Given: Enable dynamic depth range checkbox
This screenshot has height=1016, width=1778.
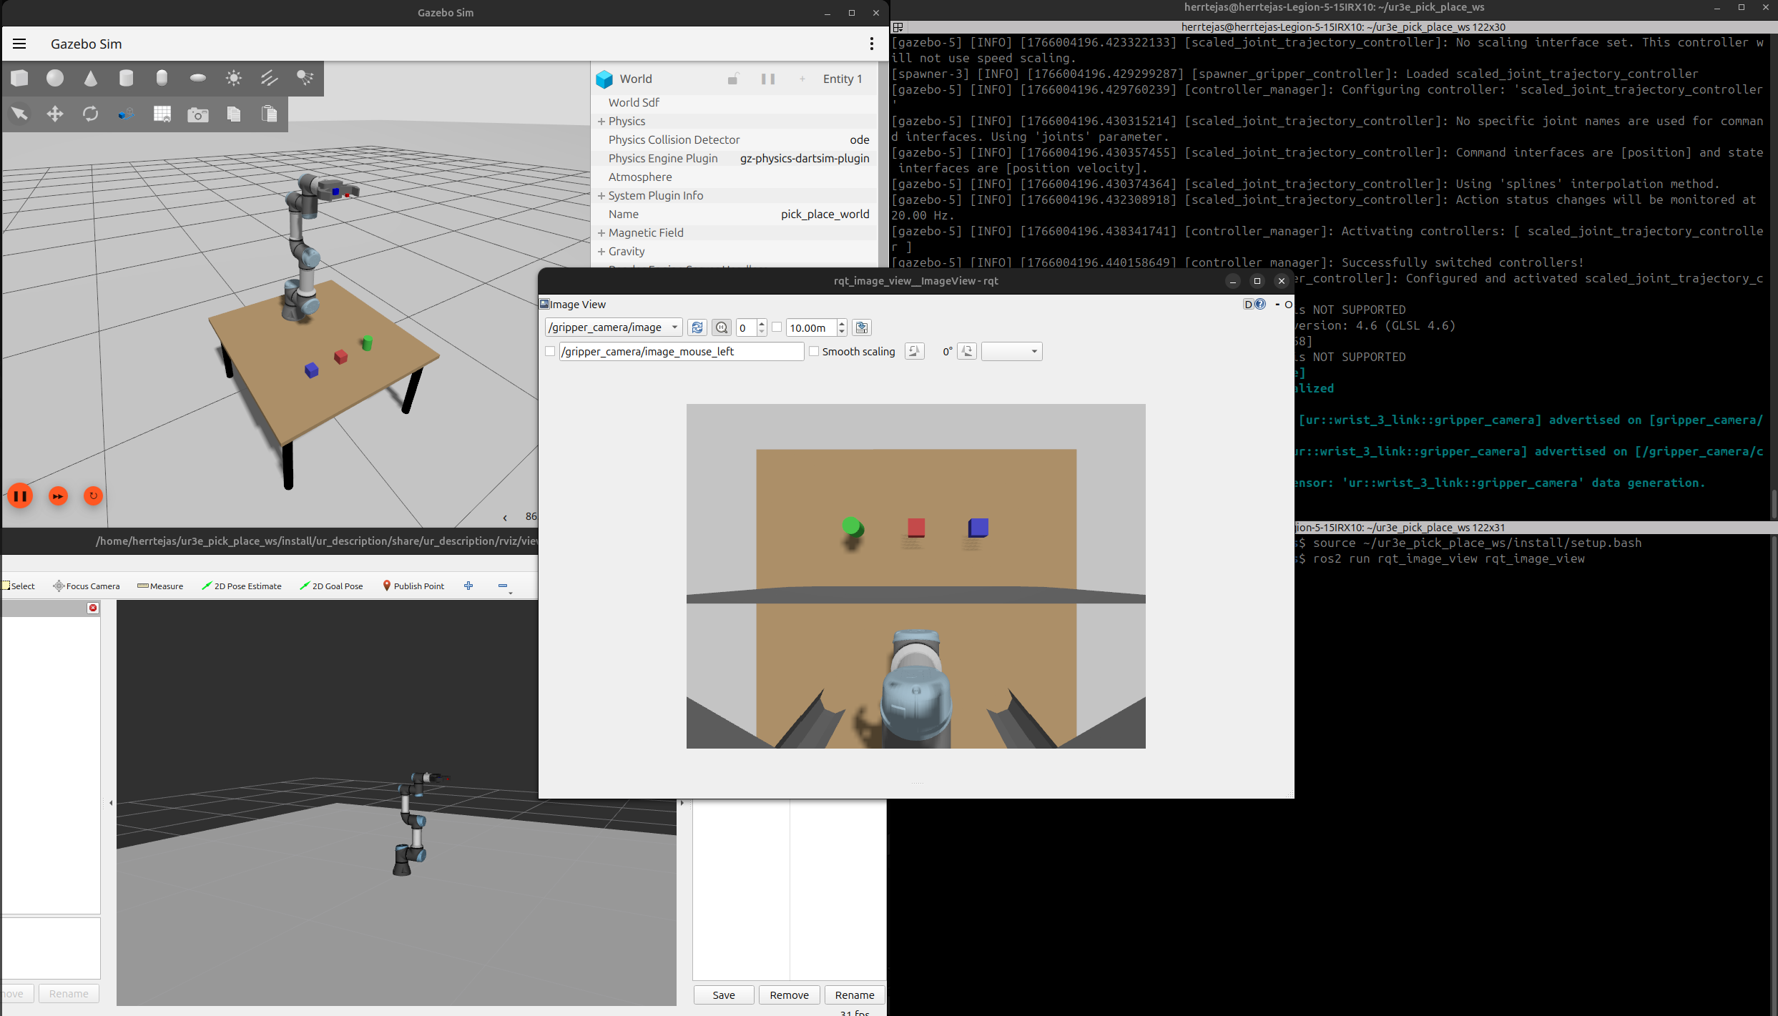Looking at the screenshot, I should [777, 327].
